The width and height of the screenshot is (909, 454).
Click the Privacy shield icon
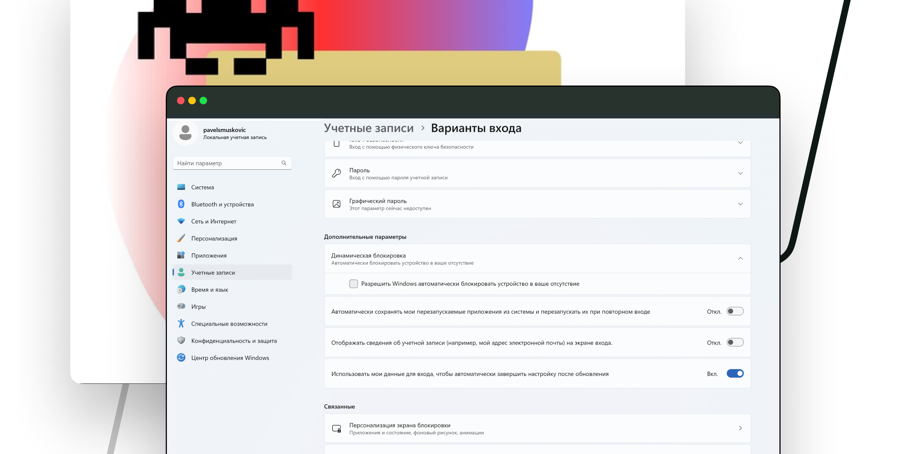click(181, 340)
